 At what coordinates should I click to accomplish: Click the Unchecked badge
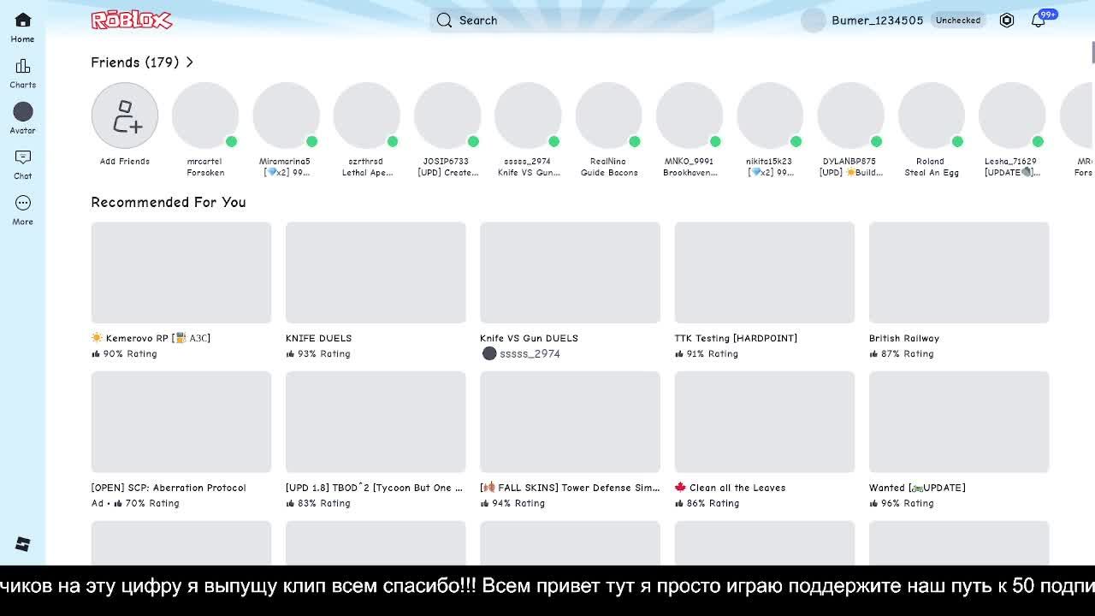pos(958,21)
